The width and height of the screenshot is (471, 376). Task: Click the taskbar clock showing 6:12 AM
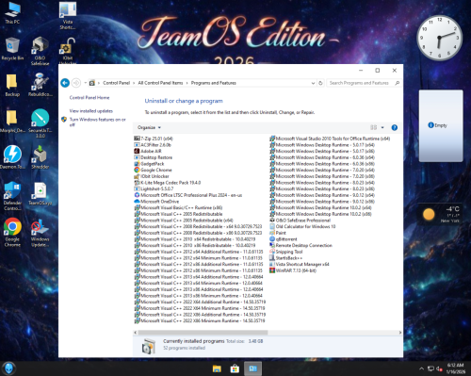pyautogui.click(x=456, y=368)
